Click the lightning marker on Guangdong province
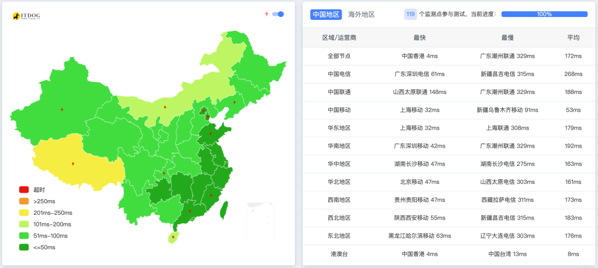This screenshot has width=598, height=268. [x=189, y=211]
